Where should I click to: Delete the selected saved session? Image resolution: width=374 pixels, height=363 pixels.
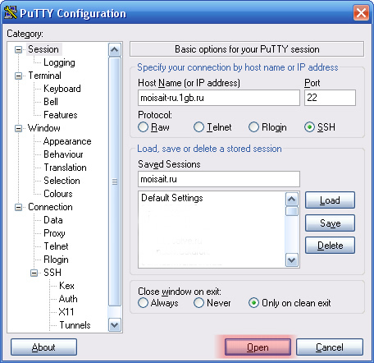coord(330,246)
